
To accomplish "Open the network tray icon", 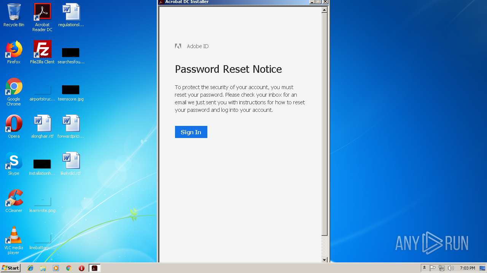I will 442,268.
